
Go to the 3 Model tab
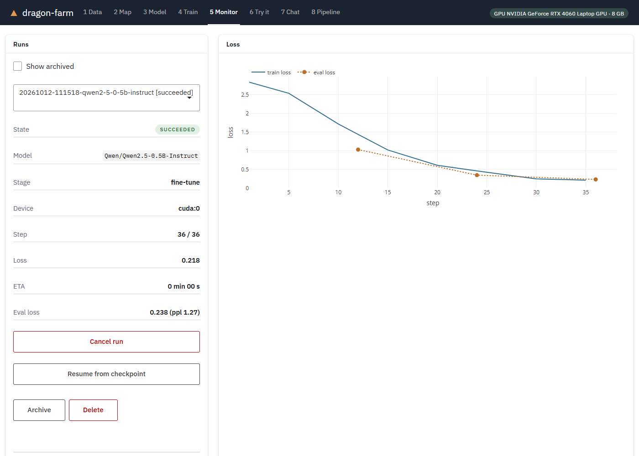(x=155, y=12)
